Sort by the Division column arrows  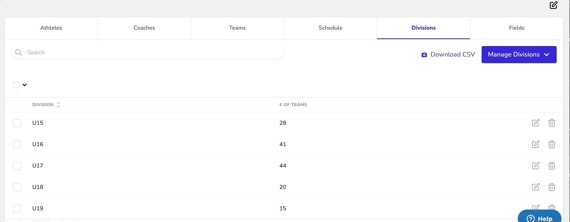click(58, 105)
